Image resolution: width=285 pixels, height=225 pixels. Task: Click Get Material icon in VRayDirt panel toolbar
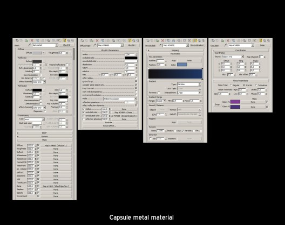(x=83, y=40)
